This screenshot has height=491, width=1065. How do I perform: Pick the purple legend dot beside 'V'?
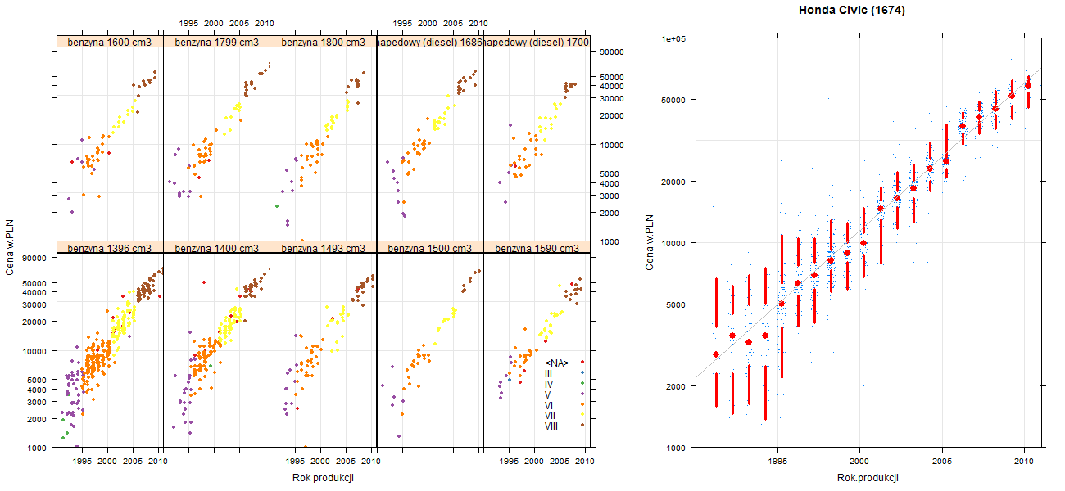coord(582,394)
